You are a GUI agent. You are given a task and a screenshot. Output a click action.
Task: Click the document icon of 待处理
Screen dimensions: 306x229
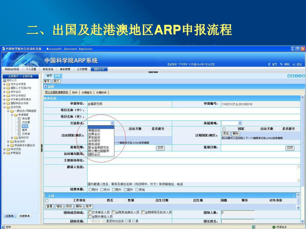(19, 118)
